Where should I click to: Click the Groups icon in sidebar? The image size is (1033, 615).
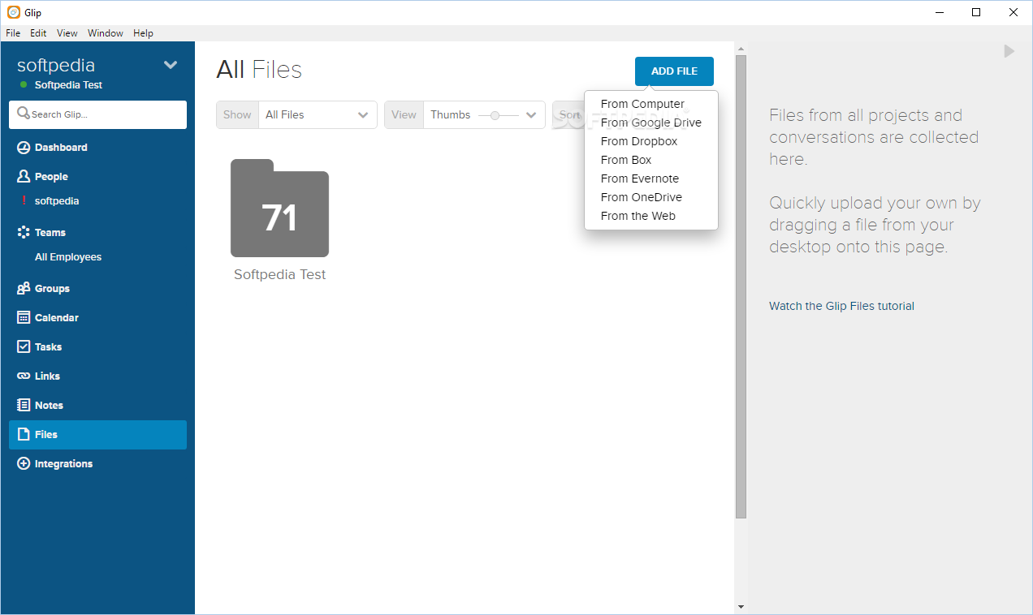[24, 288]
